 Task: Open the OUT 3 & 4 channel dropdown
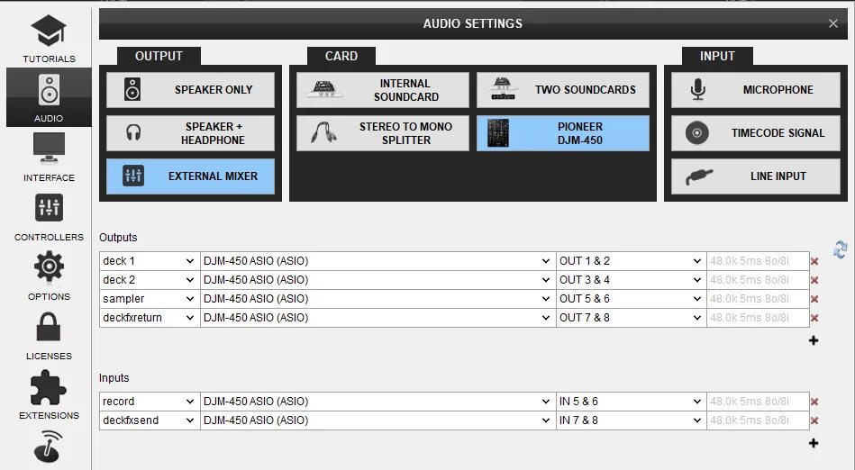click(631, 280)
